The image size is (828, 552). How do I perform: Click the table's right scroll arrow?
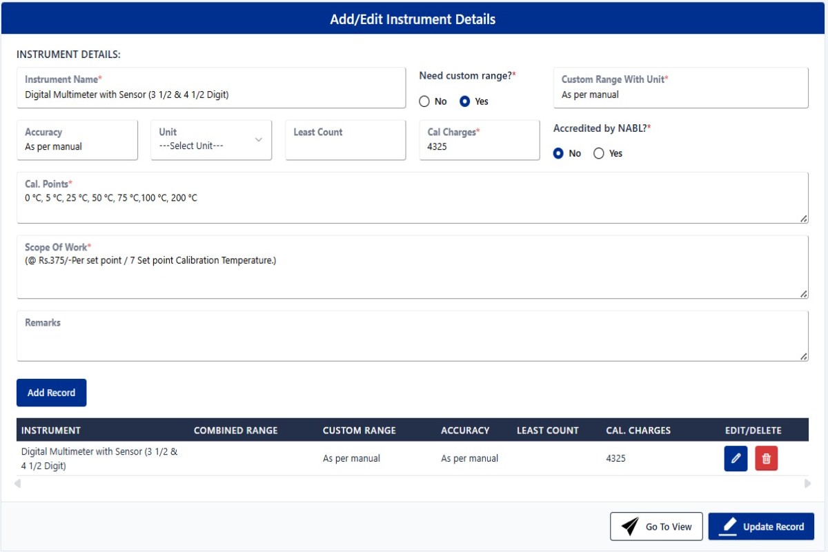click(807, 484)
